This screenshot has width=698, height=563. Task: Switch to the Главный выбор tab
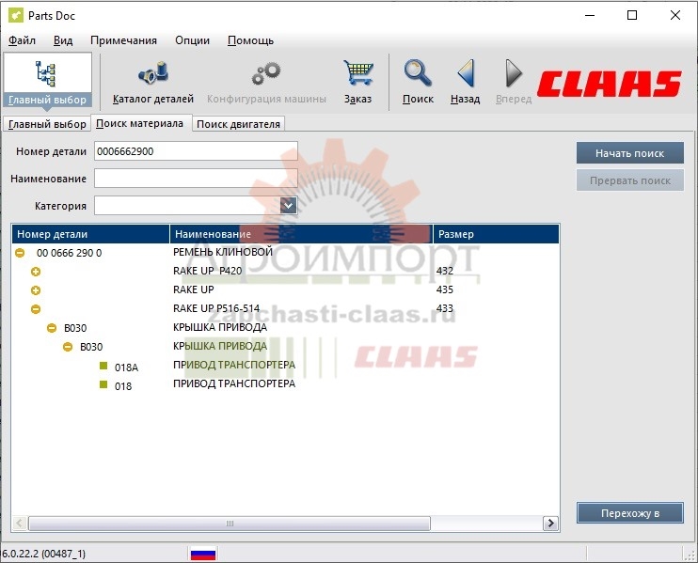click(x=47, y=124)
